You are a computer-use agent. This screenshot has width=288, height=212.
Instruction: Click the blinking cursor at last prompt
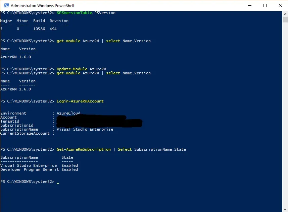(58, 183)
